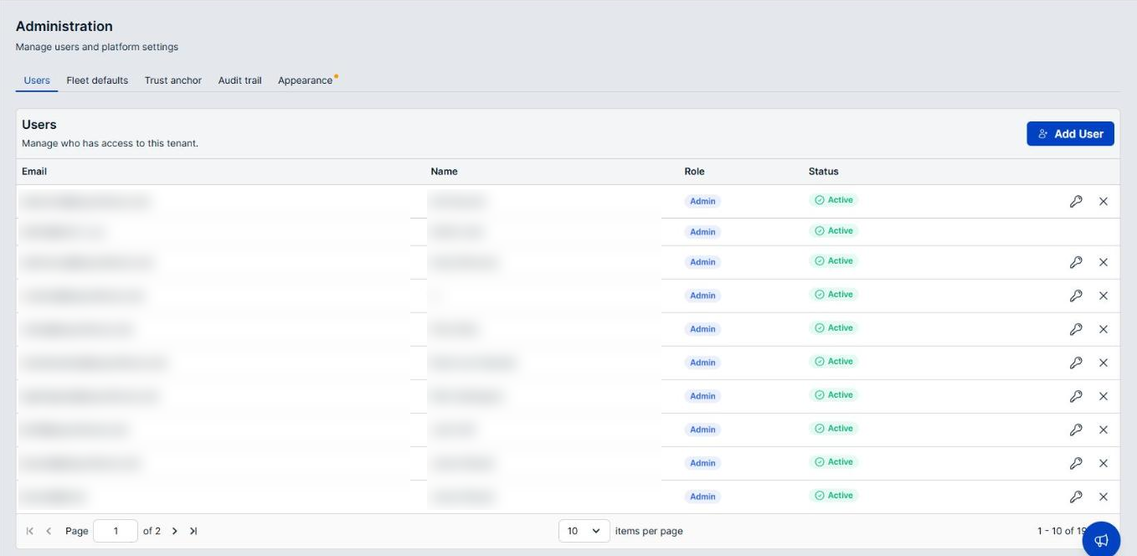This screenshot has height=556, width=1137.
Task: Click the X icon in the eighth user row
Action: (1103, 430)
